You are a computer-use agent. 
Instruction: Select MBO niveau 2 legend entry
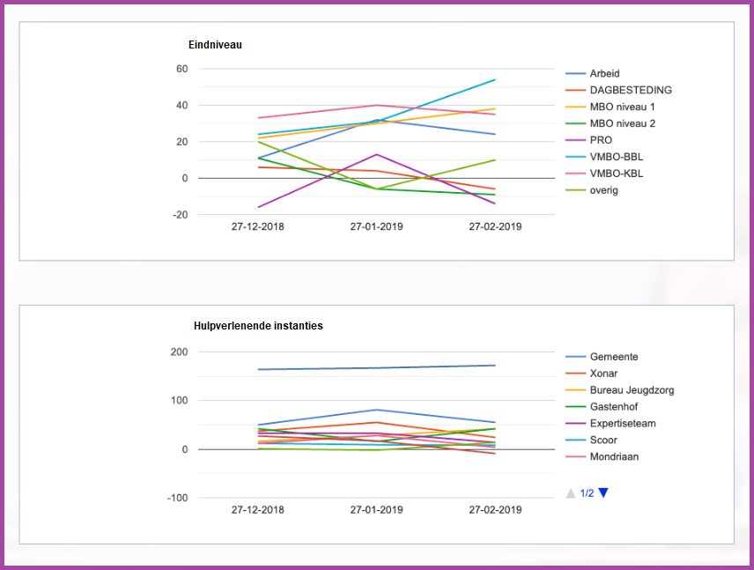point(622,123)
